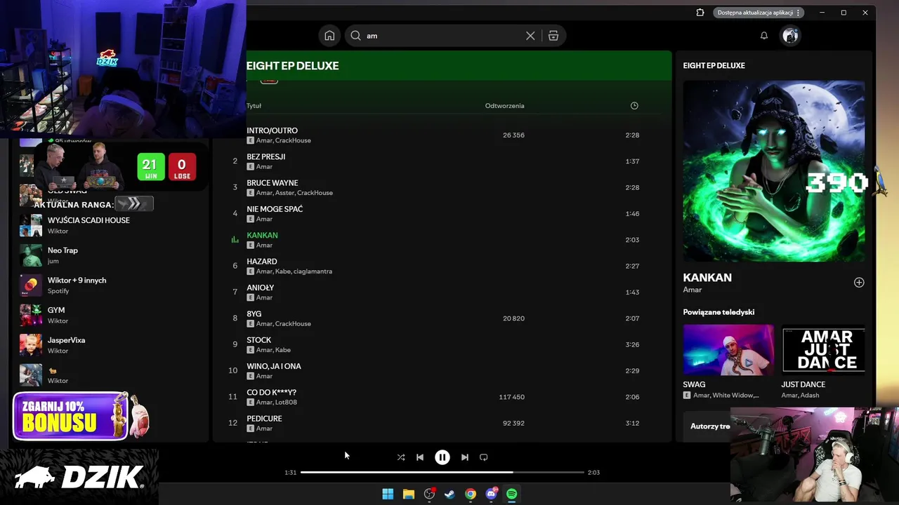899x505 pixels.
Task: Click the search input containing 'am'
Action: tap(442, 36)
